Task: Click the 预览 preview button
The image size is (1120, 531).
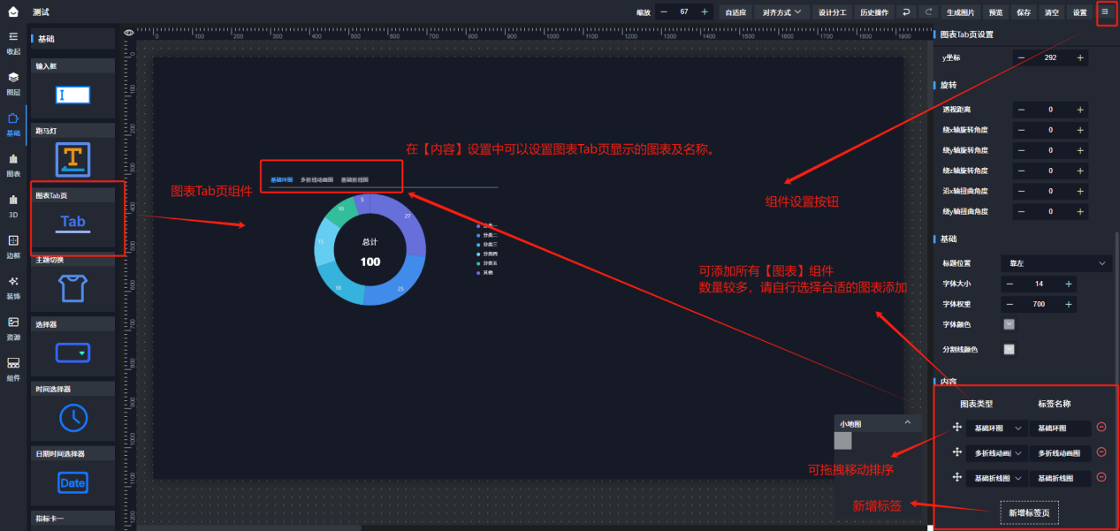Action: coord(995,12)
